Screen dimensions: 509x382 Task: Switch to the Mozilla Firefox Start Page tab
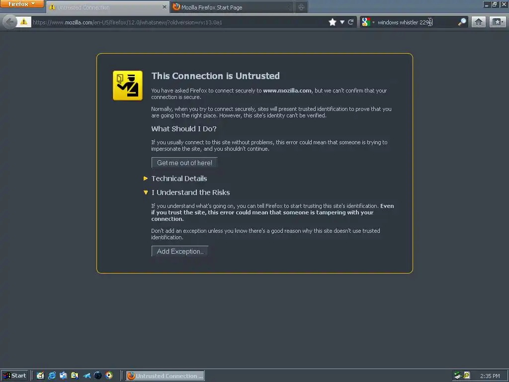coord(232,7)
